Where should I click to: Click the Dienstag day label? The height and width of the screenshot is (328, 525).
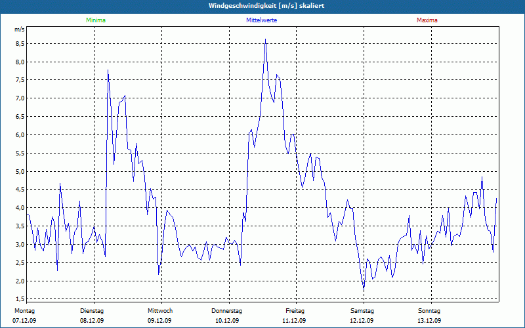point(92,311)
